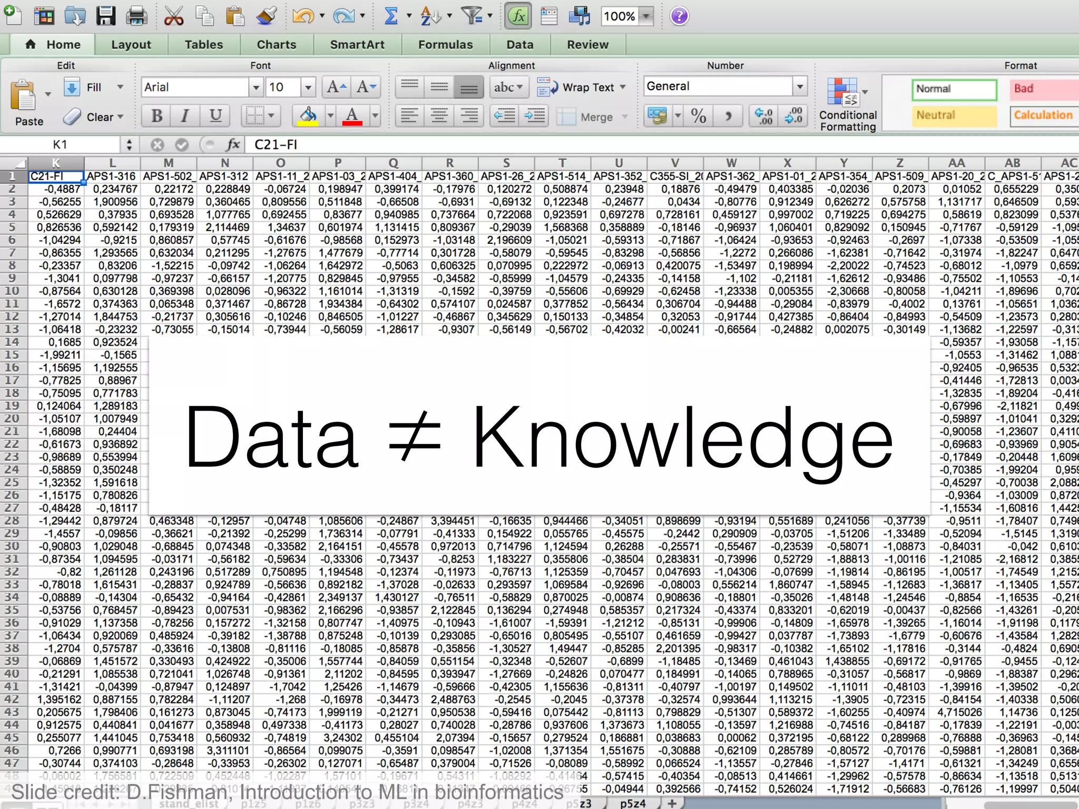The width and height of the screenshot is (1079, 809).
Task: Click the K1 name box field
Action: point(61,145)
